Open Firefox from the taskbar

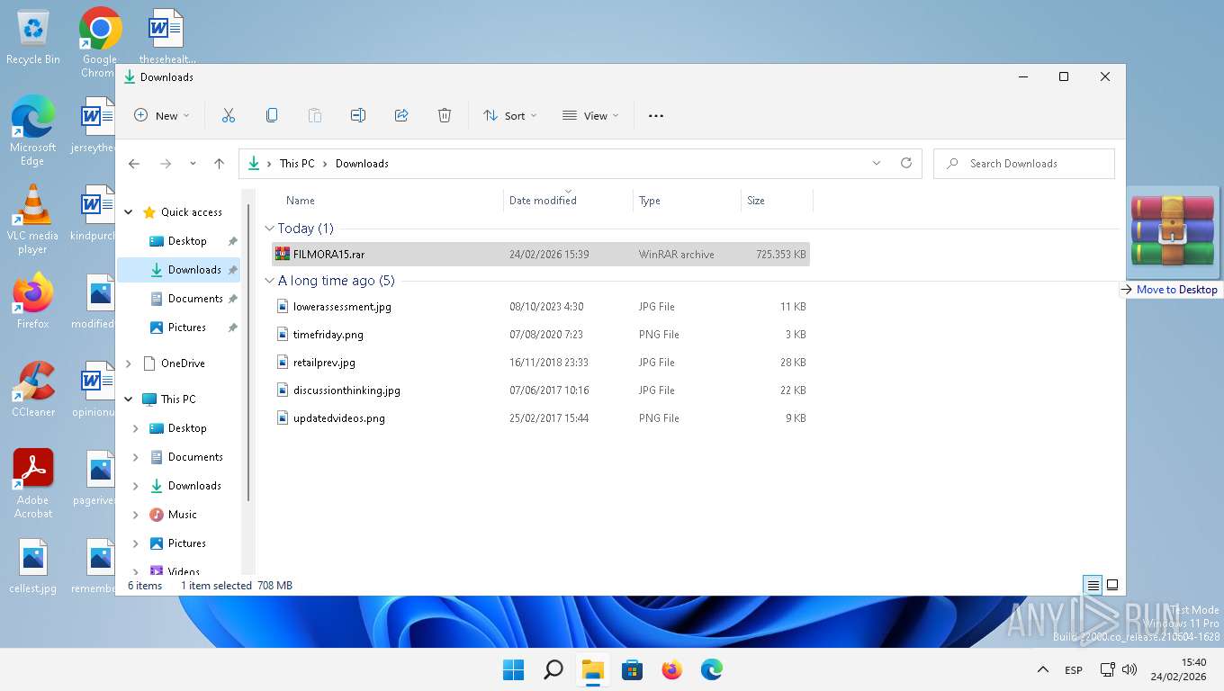[x=672, y=669]
